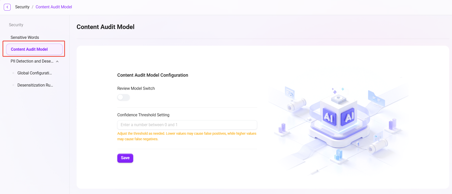Click the Security sidebar heading
452x194 pixels.
(16, 25)
